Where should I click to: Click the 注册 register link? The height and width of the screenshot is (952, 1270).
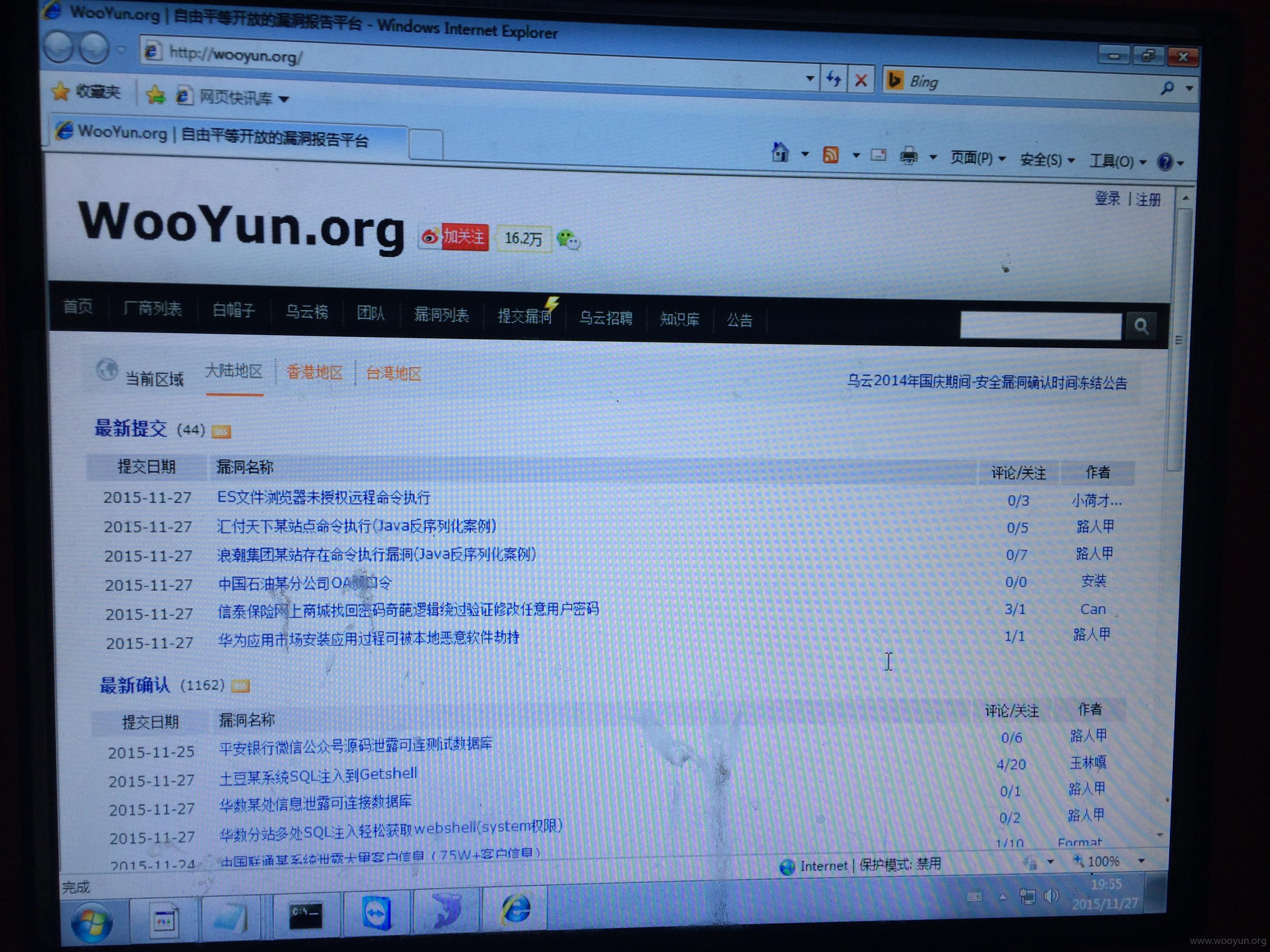[1148, 200]
